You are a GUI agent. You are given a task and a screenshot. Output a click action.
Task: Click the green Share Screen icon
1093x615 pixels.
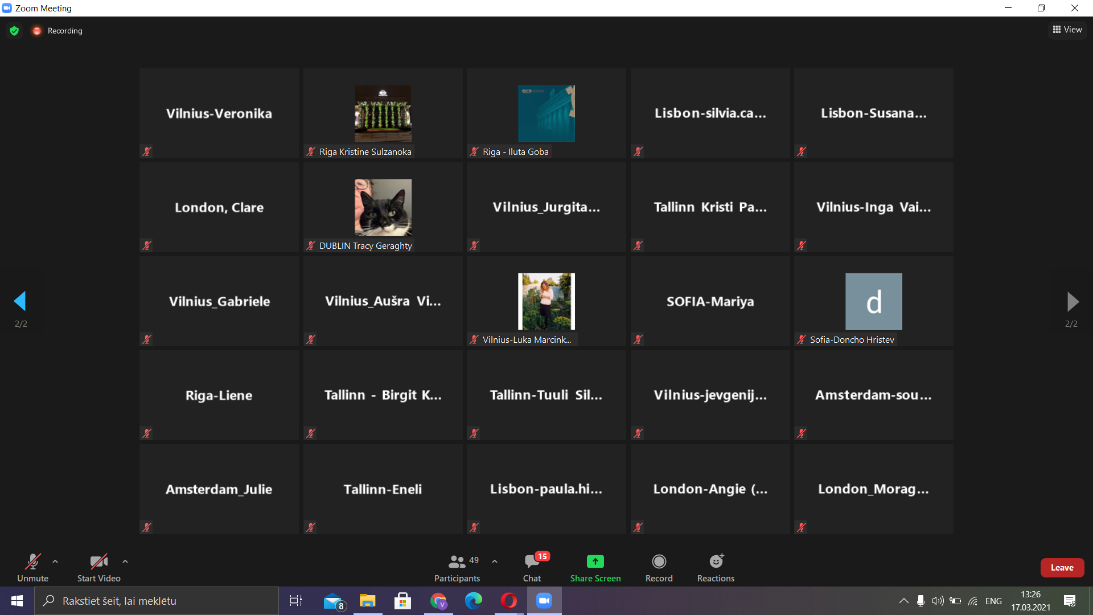[x=595, y=562]
